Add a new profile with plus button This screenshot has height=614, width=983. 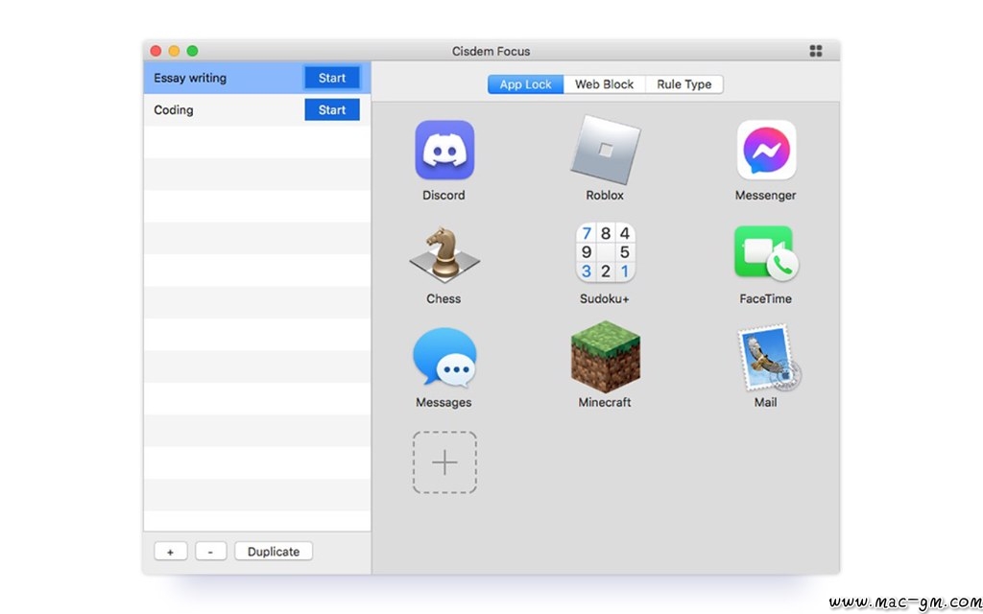click(x=171, y=552)
